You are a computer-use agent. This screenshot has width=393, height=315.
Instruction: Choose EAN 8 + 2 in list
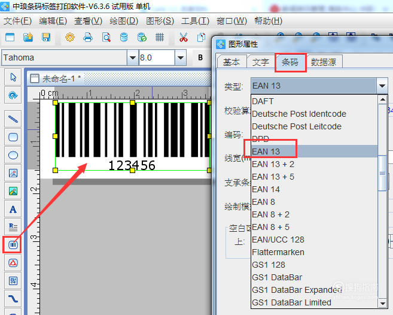pyautogui.click(x=315, y=214)
